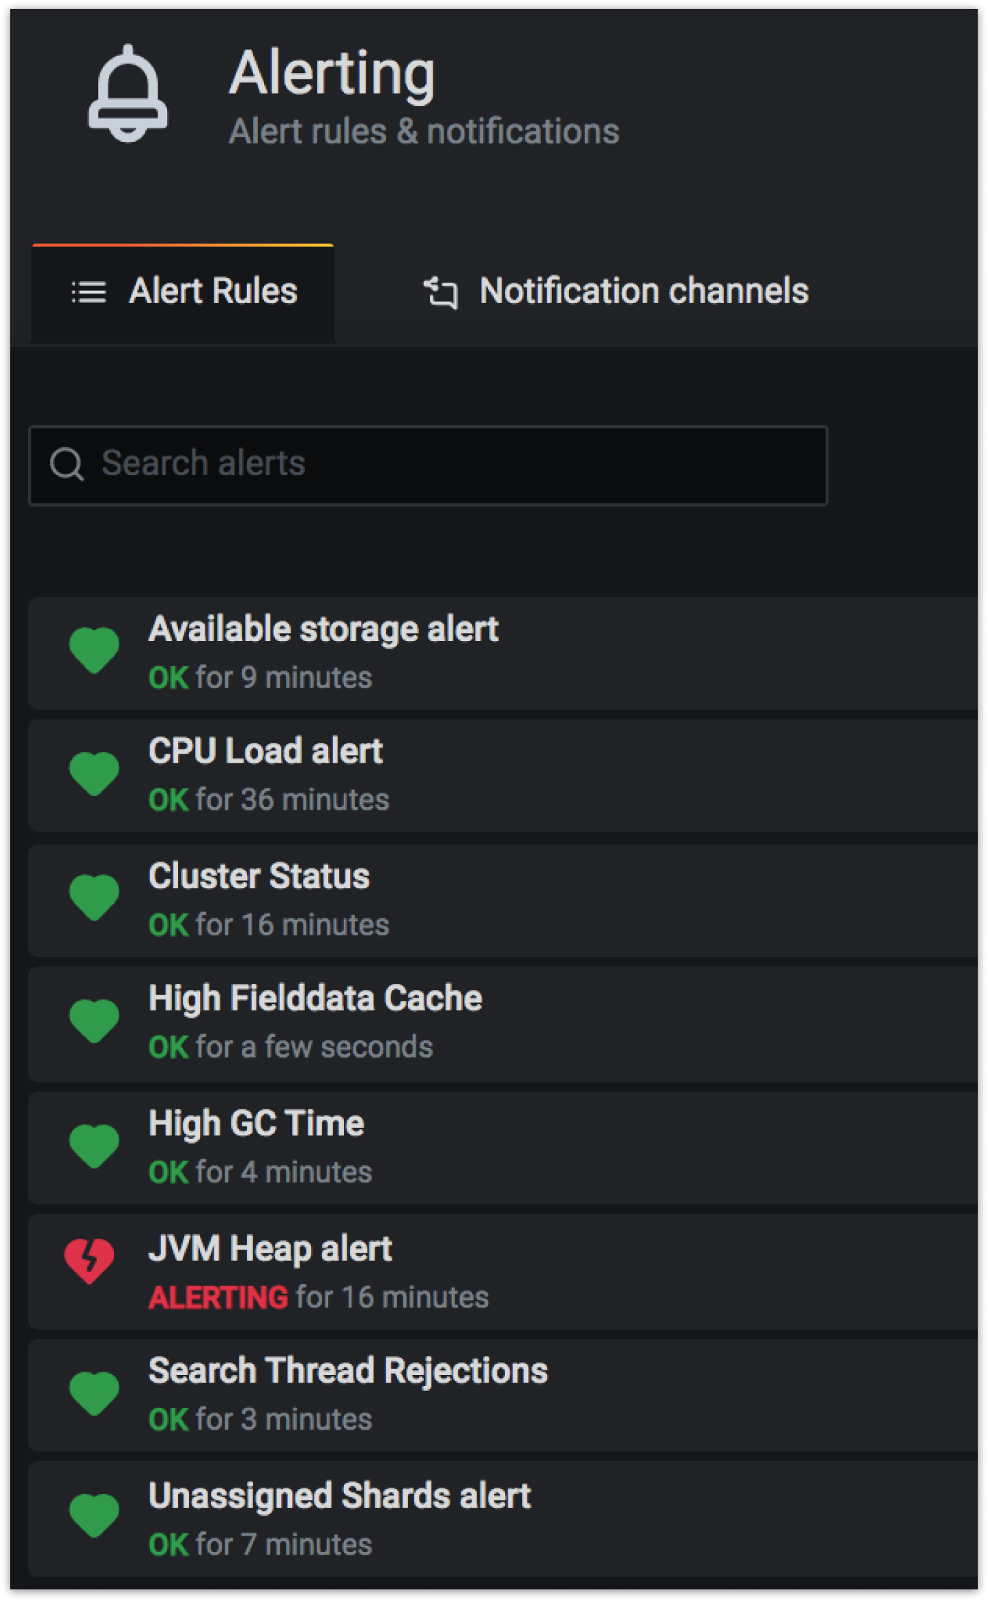Viewport: 988px width, 1601px height.
Task: Switch to the Alert Rules tab
Action: pyautogui.click(x=183, y=293)
